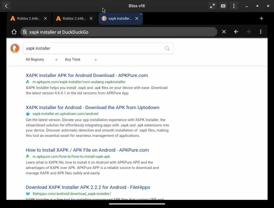
Task: Close the xapk installer tab
Action: click(x=137, y=18)
